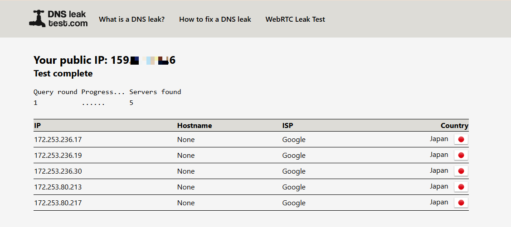
Task: Click Japan flag icon for 172.253.80.217
Action: pyautogui.click(x=461, y=203)
